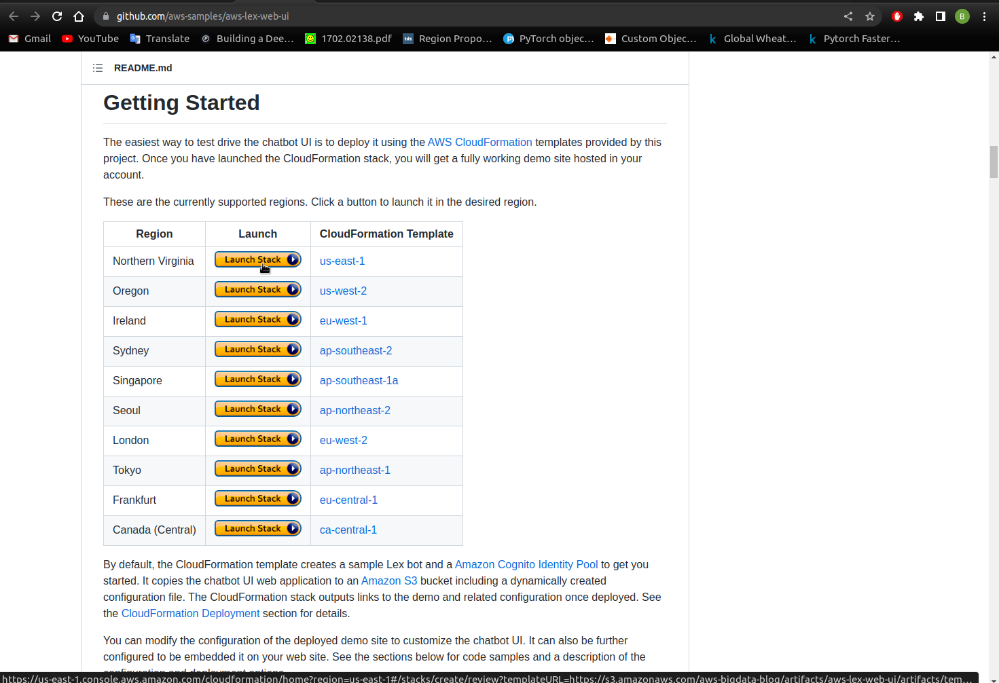The image size is (999, 683).
Task: Select the Frankfurt region cell
Action: click(154, 500)
